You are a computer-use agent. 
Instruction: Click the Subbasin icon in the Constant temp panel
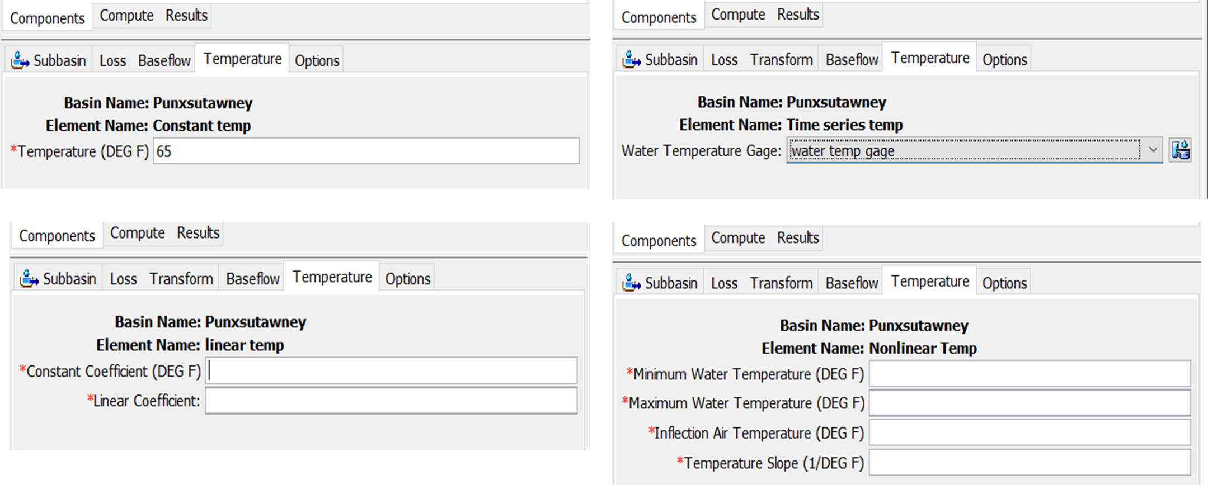[x=20, y=60]
